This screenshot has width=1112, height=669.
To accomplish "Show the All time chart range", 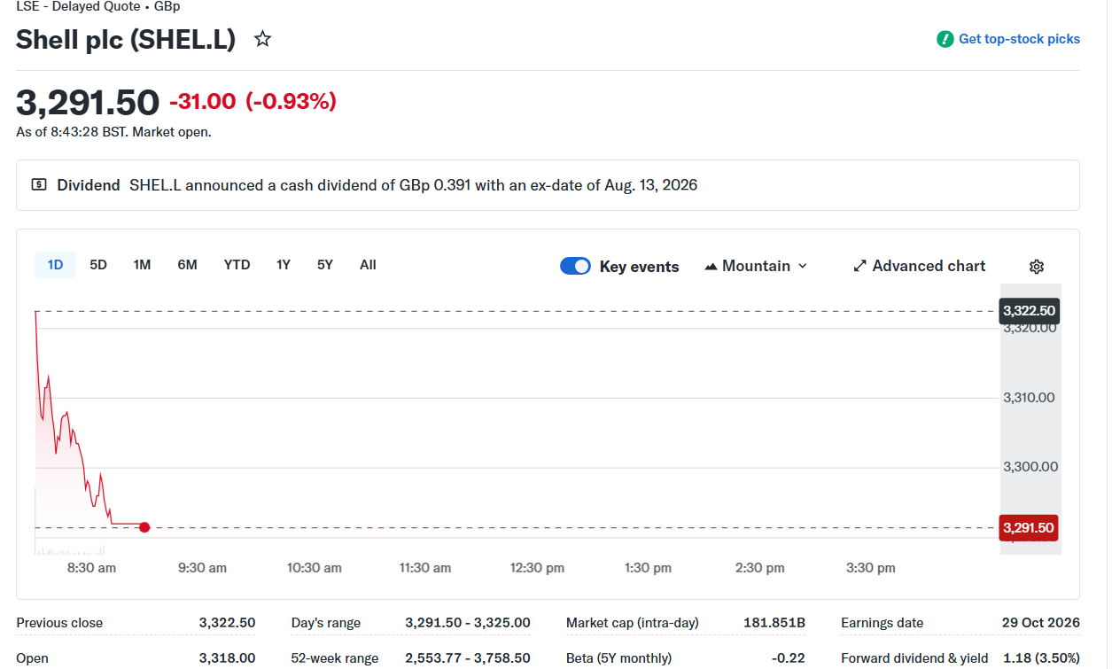I will pyautogui.click(x=368, y=265).
